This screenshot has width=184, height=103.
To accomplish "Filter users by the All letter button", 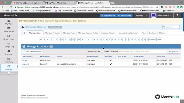I will tap(41, 39).
